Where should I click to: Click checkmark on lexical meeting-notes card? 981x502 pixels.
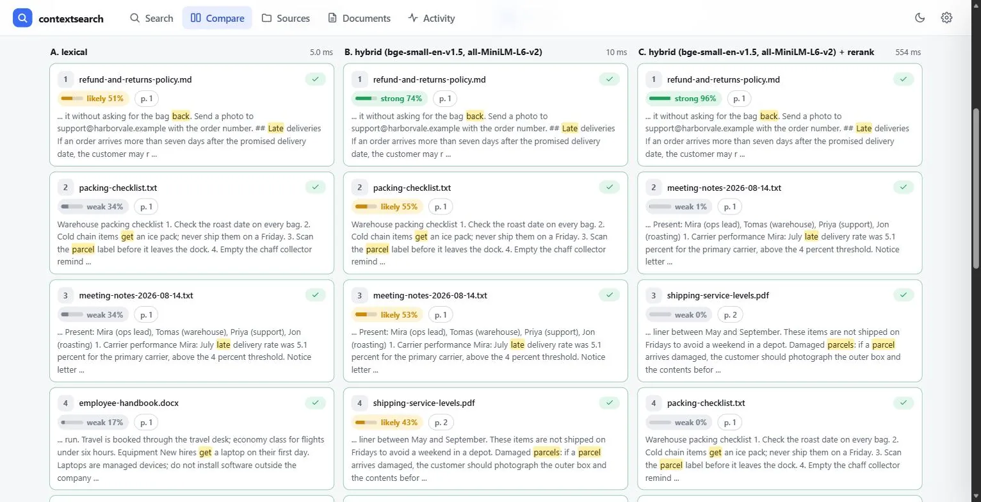tap(315, 295)
